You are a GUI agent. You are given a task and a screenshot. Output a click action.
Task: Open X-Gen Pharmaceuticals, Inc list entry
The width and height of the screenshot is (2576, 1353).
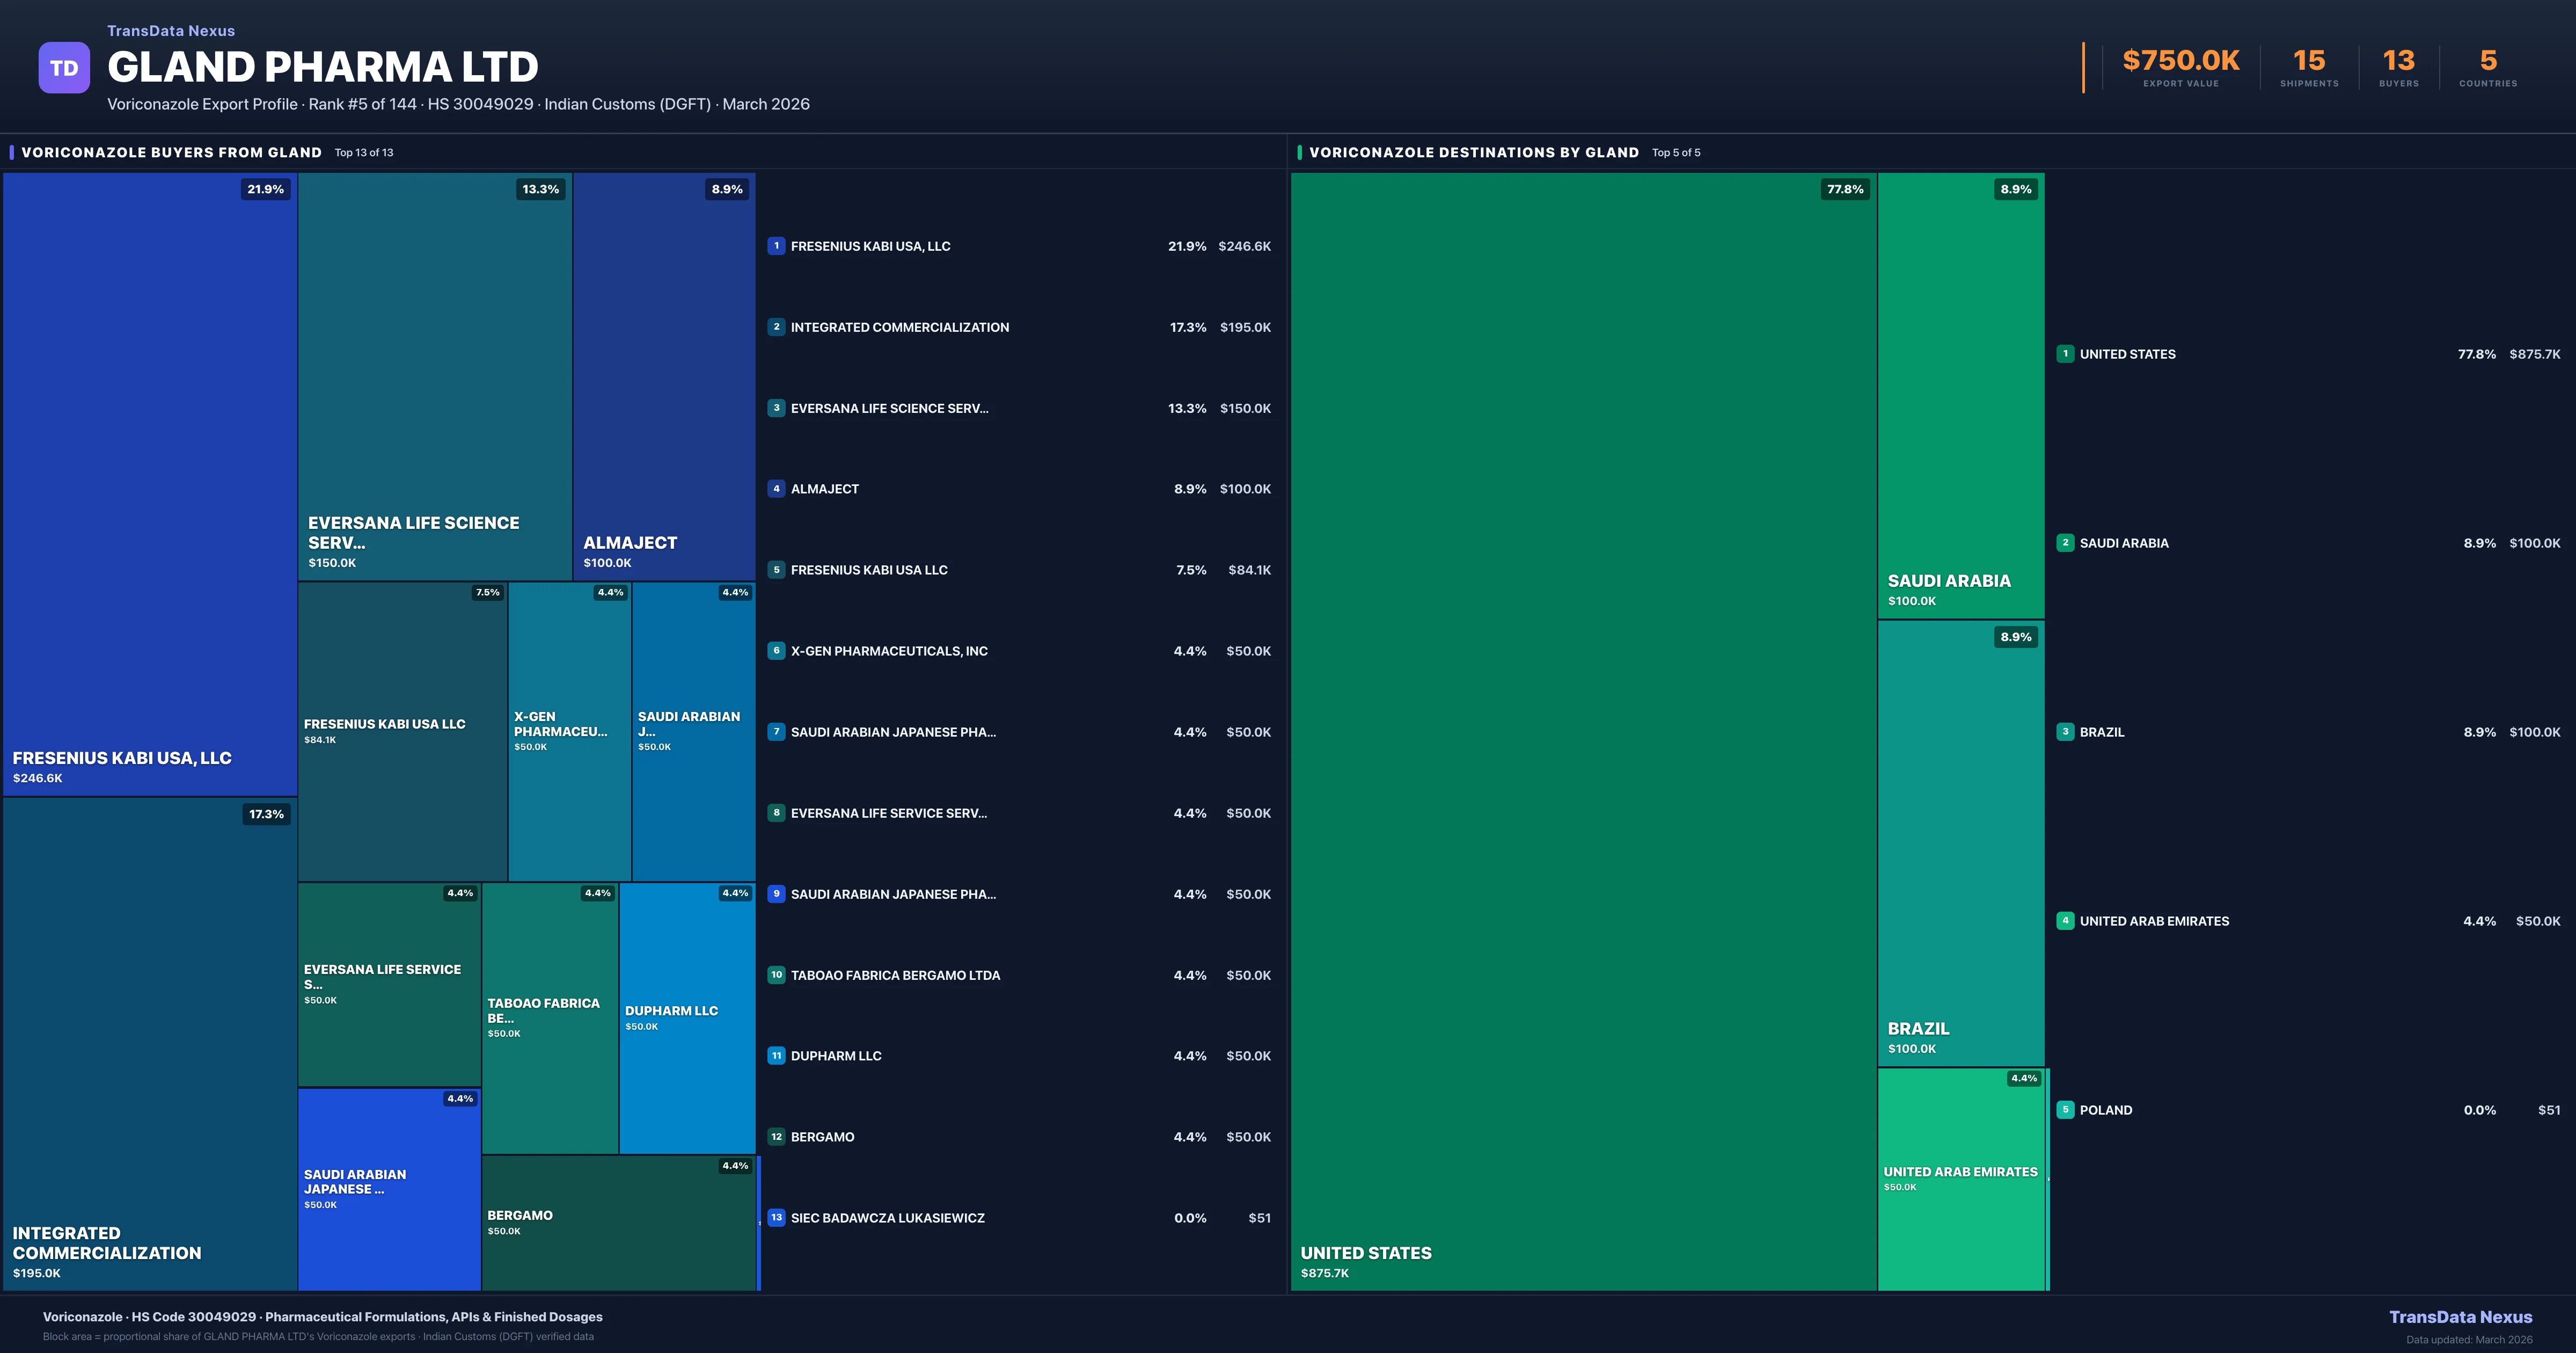click(x=889, y=651)
